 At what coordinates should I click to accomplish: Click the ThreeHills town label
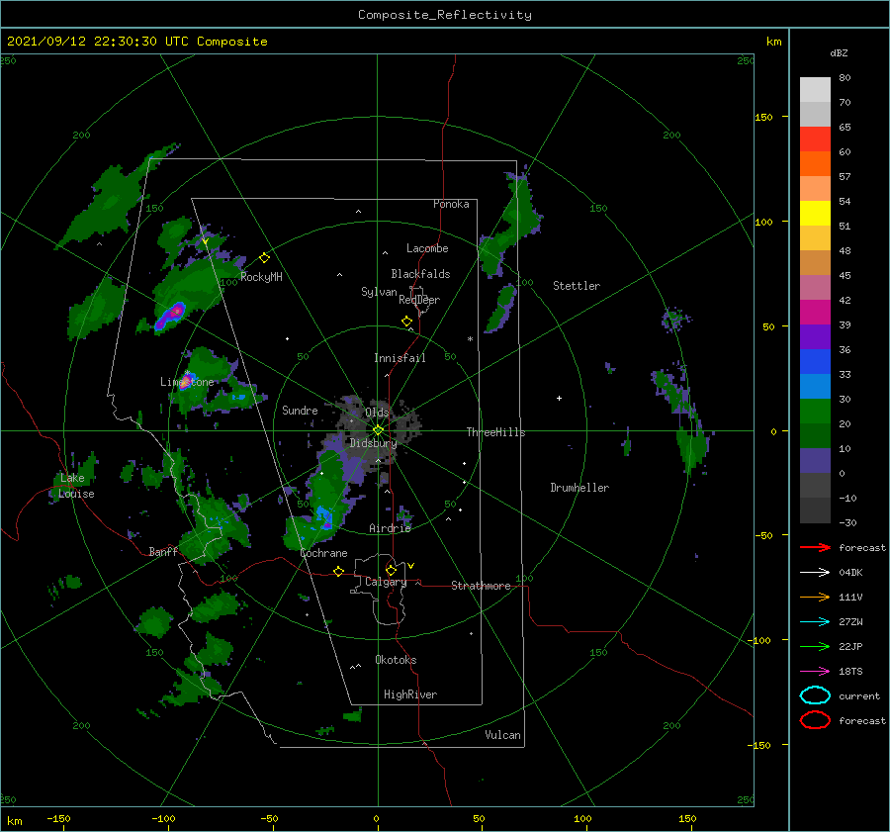click(x=496, y=432)
